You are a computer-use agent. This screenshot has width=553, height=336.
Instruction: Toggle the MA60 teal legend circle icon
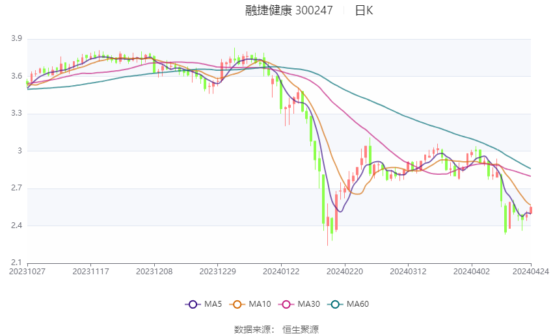tap(335, 304)
